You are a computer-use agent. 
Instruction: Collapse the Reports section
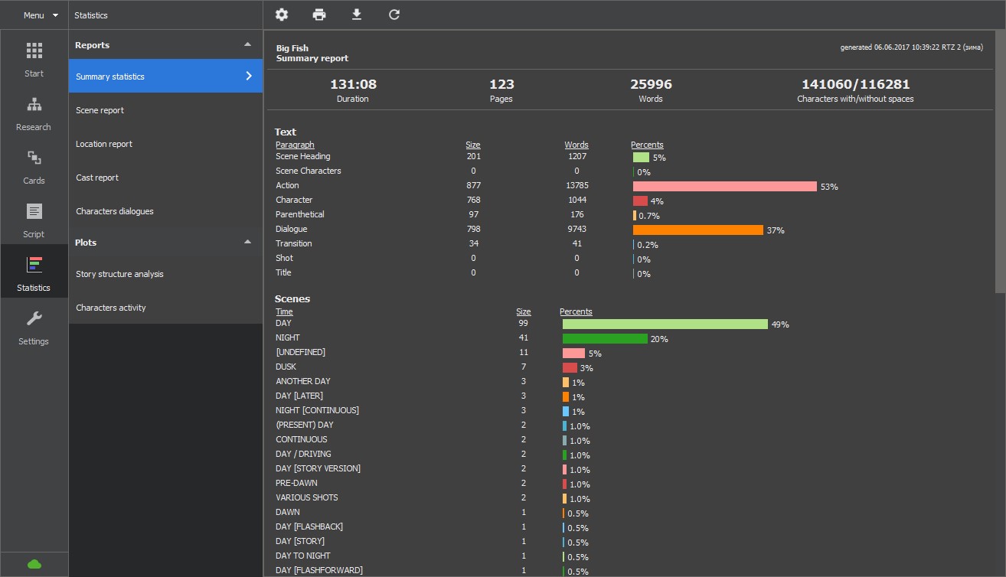click(247, 45)
